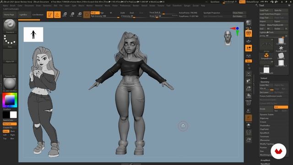Select the PolyMesh3D star tool
This screenshot has width=293, height=165.
point(281,49)
